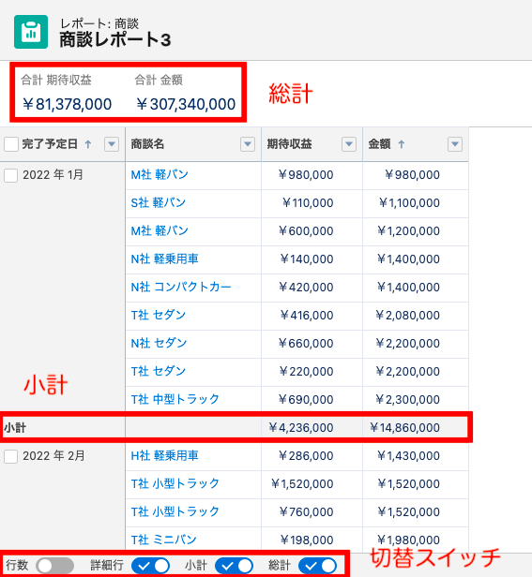The height and width of the screenshot is (577, 532).
Task: Click sort arrow next to 金額 header
Action: click(402, 144)
